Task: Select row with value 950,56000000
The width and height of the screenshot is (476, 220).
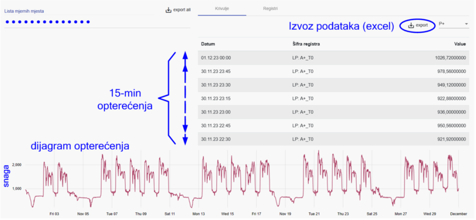Action: [x=333, y=126]
